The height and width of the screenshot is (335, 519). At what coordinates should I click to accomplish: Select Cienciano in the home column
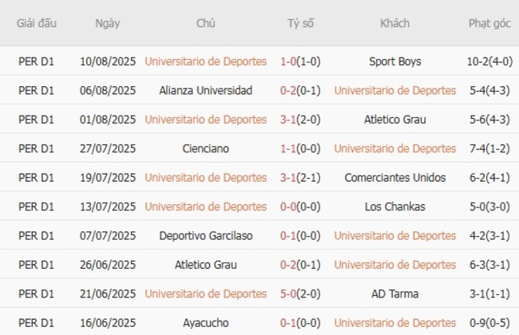[x=206, y=148]
